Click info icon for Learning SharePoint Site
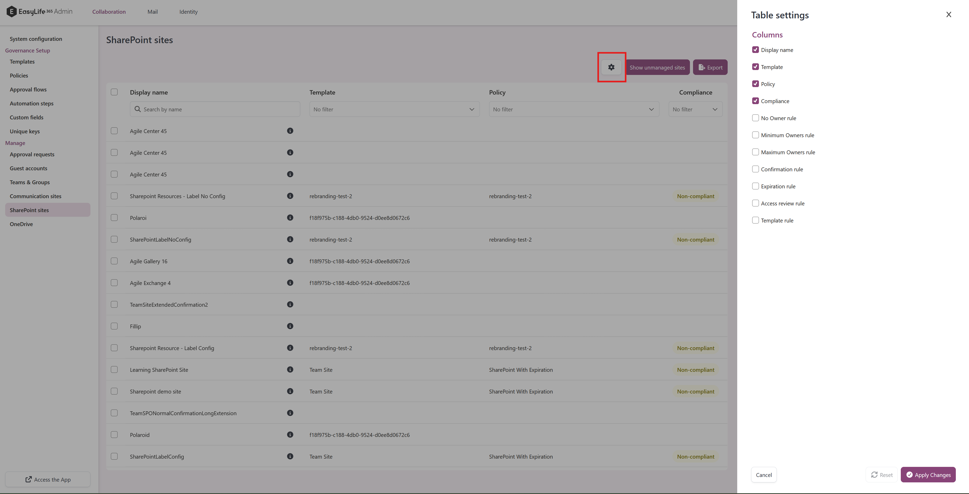Viewport: 969px width, 494px height. (x=290, y=369)
